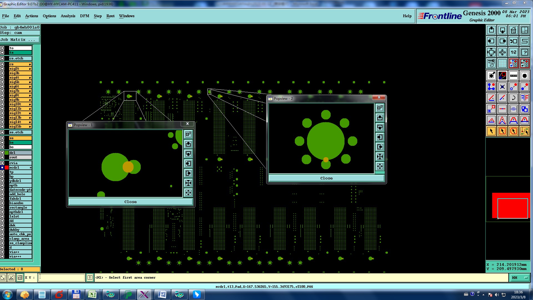533x300 pixels.
Task: Open the Analysis menu
Action: click(x=68, y=16)
